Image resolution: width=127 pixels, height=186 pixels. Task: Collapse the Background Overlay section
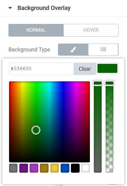(10, 8)
